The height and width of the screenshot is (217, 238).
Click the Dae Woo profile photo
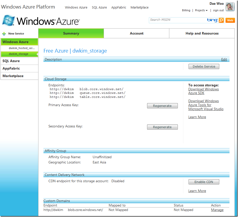[x=230, y=7]
